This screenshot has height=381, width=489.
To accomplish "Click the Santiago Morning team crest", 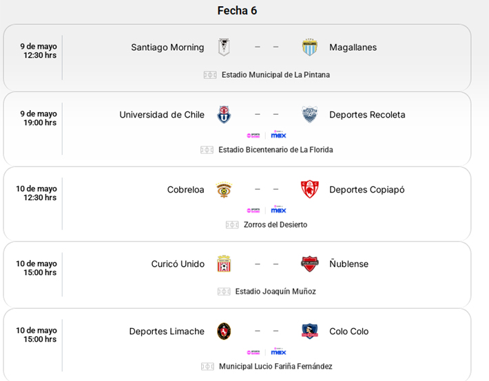I will pos(224,47).
